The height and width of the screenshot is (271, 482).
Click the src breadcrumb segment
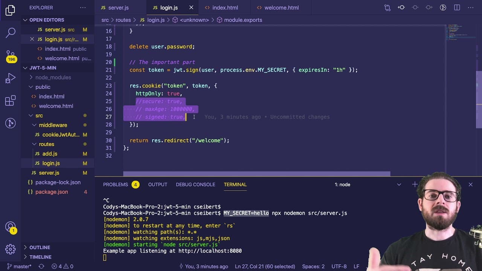105,20
